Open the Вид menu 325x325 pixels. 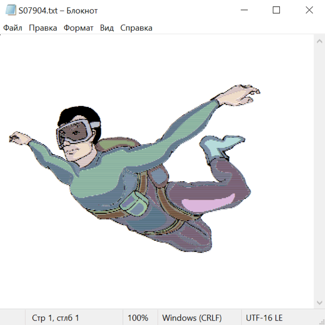(x=107, y=28)
